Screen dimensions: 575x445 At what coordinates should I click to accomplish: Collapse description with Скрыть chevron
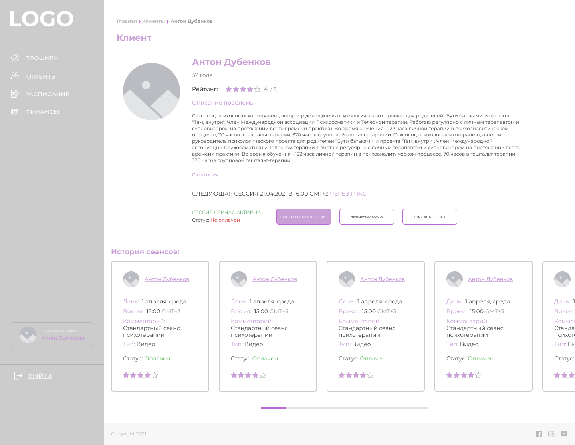pyautogui.click(x=216, y=175)
